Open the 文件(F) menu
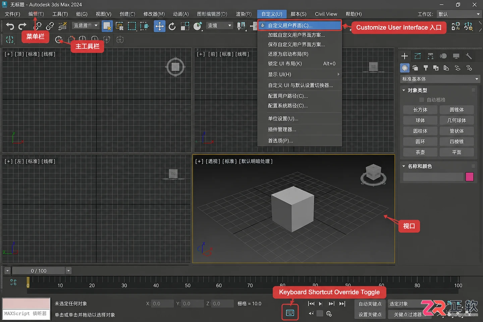 point(12,14)
